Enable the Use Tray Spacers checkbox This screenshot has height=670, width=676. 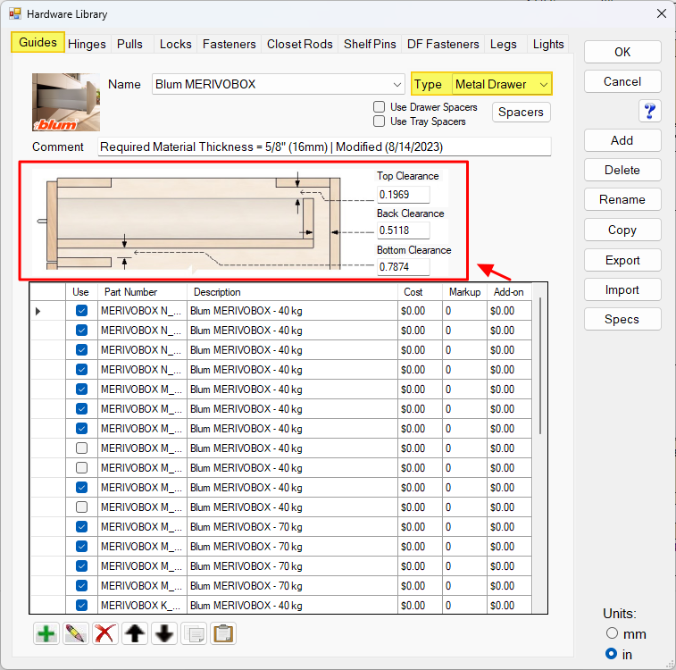[380, 121]
